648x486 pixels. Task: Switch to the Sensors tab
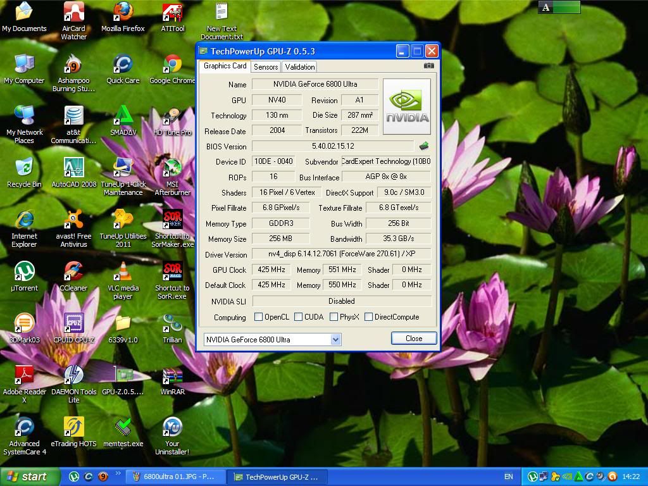click(266, 67)
